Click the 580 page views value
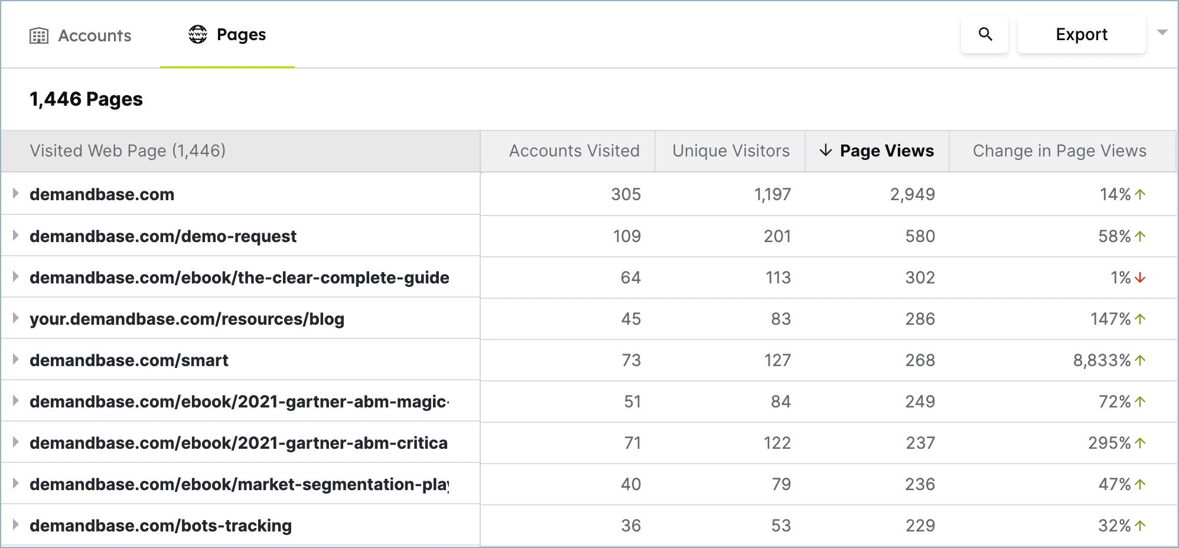Image resolution: width=1179 pixels, height=548 pixels. [x=920, y=236]
